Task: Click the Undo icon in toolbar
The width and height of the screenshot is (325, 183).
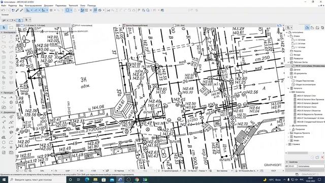Action: click(x=3, y=10)
